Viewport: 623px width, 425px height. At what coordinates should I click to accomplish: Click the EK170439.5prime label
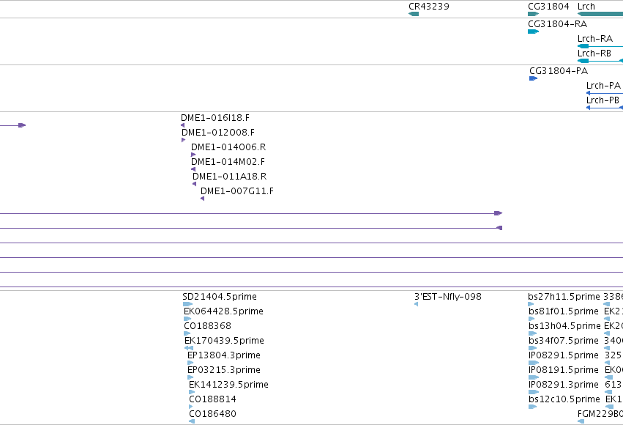point(224,341)
